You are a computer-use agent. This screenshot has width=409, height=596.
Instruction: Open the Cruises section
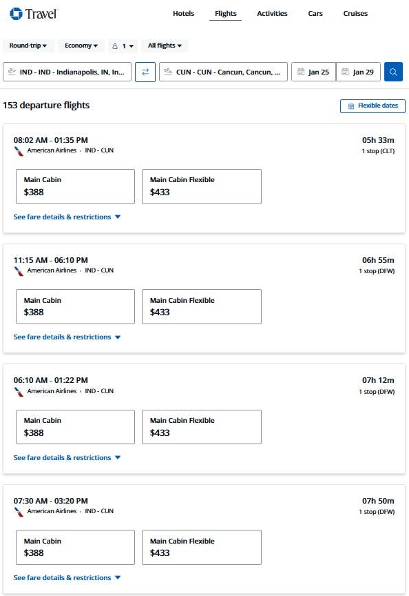355,12
